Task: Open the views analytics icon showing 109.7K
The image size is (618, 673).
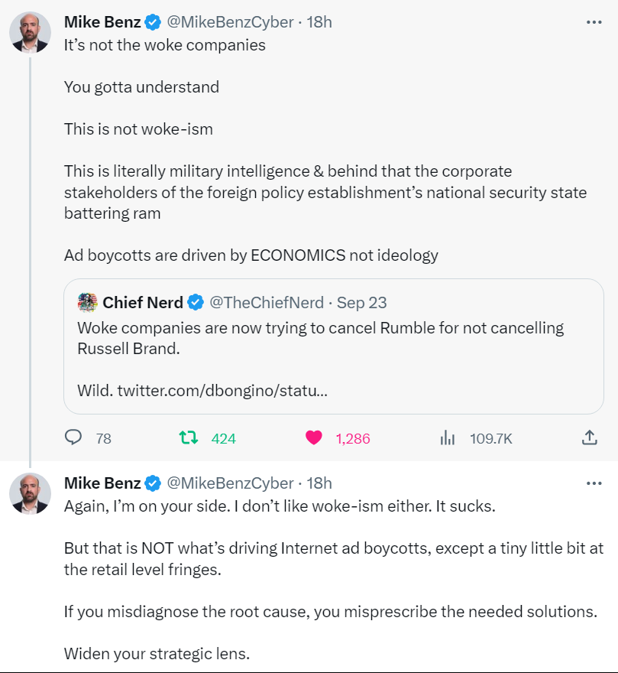Action: pyautogui.click(x=448, y=437)
